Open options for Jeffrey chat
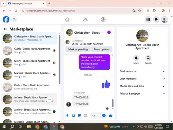173x130 pixels. [x=49, y=99]
